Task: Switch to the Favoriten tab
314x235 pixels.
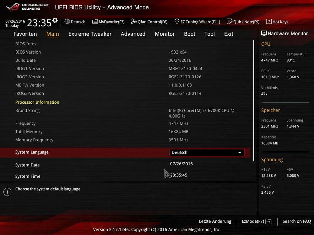Action: point(25,34)
